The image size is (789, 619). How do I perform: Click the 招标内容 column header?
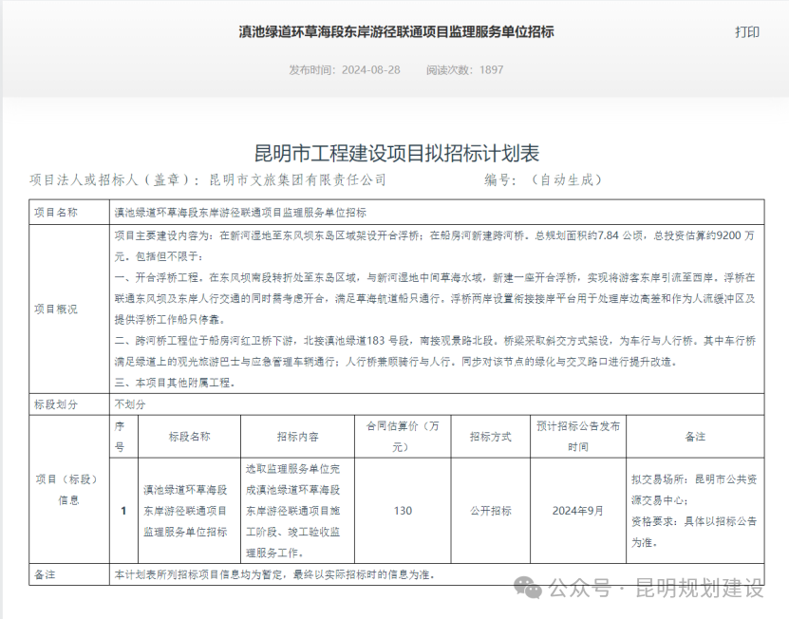pyautogui.click(x=297, y=437)
